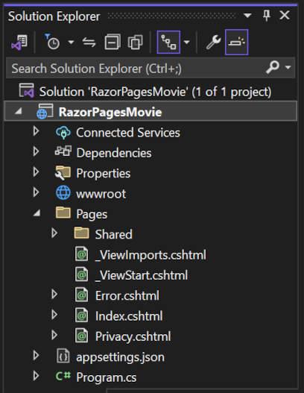The image size is (304, 393).
Task: Click the _ViewStart.cshtml file icon
Action: [82, 274]
